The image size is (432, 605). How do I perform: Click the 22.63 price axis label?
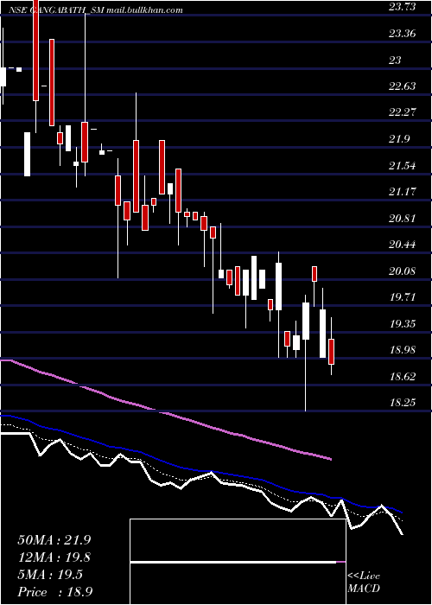(x=403, y=86)
